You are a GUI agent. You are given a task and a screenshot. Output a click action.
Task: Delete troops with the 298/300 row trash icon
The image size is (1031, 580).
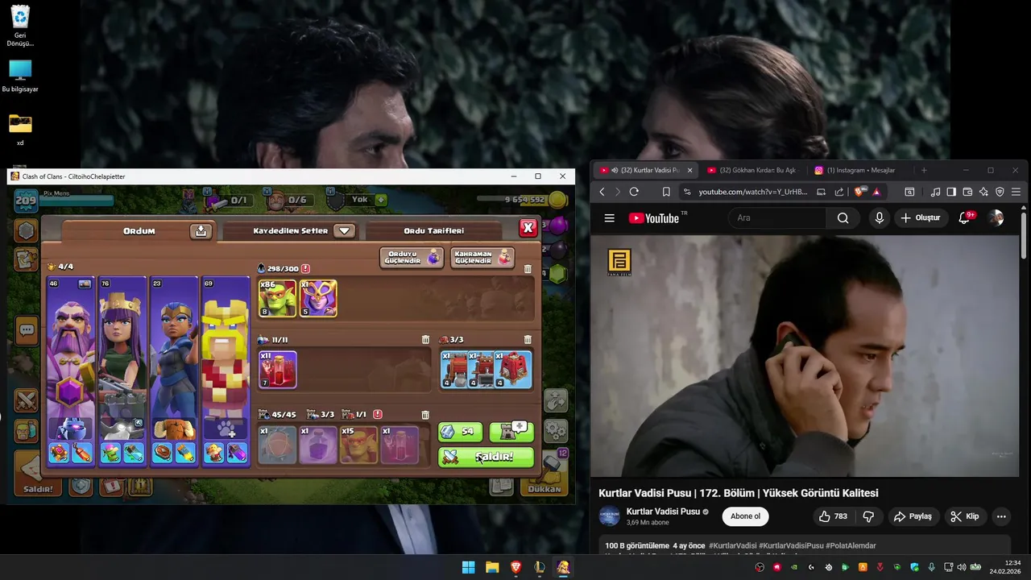(528, 269)
